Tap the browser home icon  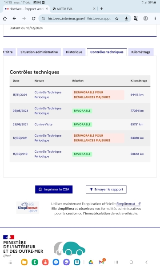5,19
